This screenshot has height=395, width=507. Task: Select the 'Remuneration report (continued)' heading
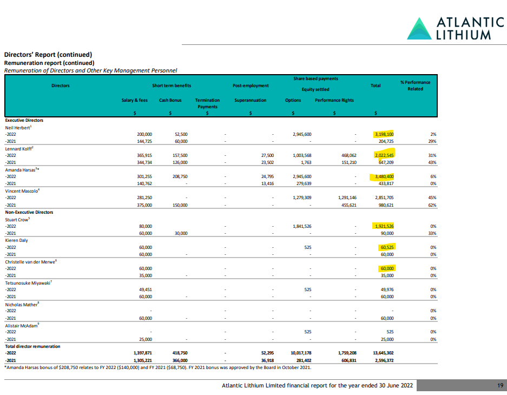49,63
